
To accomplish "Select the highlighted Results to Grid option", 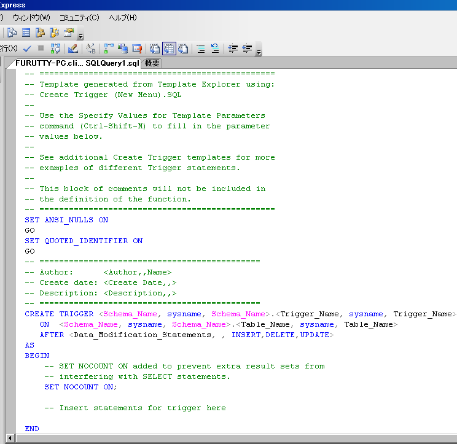I will coord(169,49).
